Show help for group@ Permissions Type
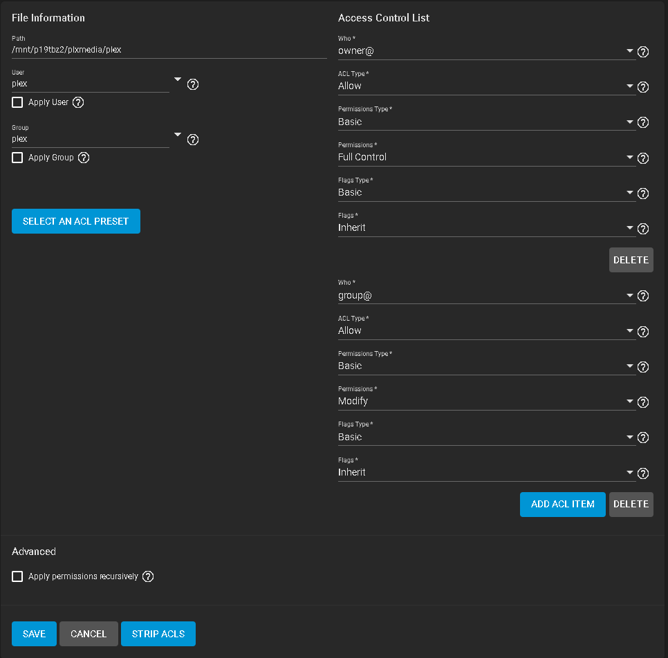 pyautogui.click(x=643, y=367)
